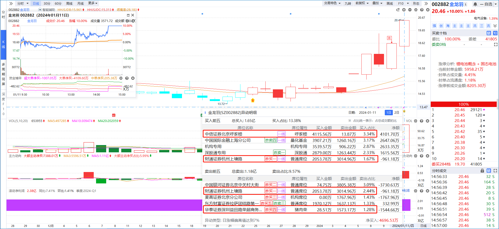Close the 主力动向 indicator panel

pos(427,156)
